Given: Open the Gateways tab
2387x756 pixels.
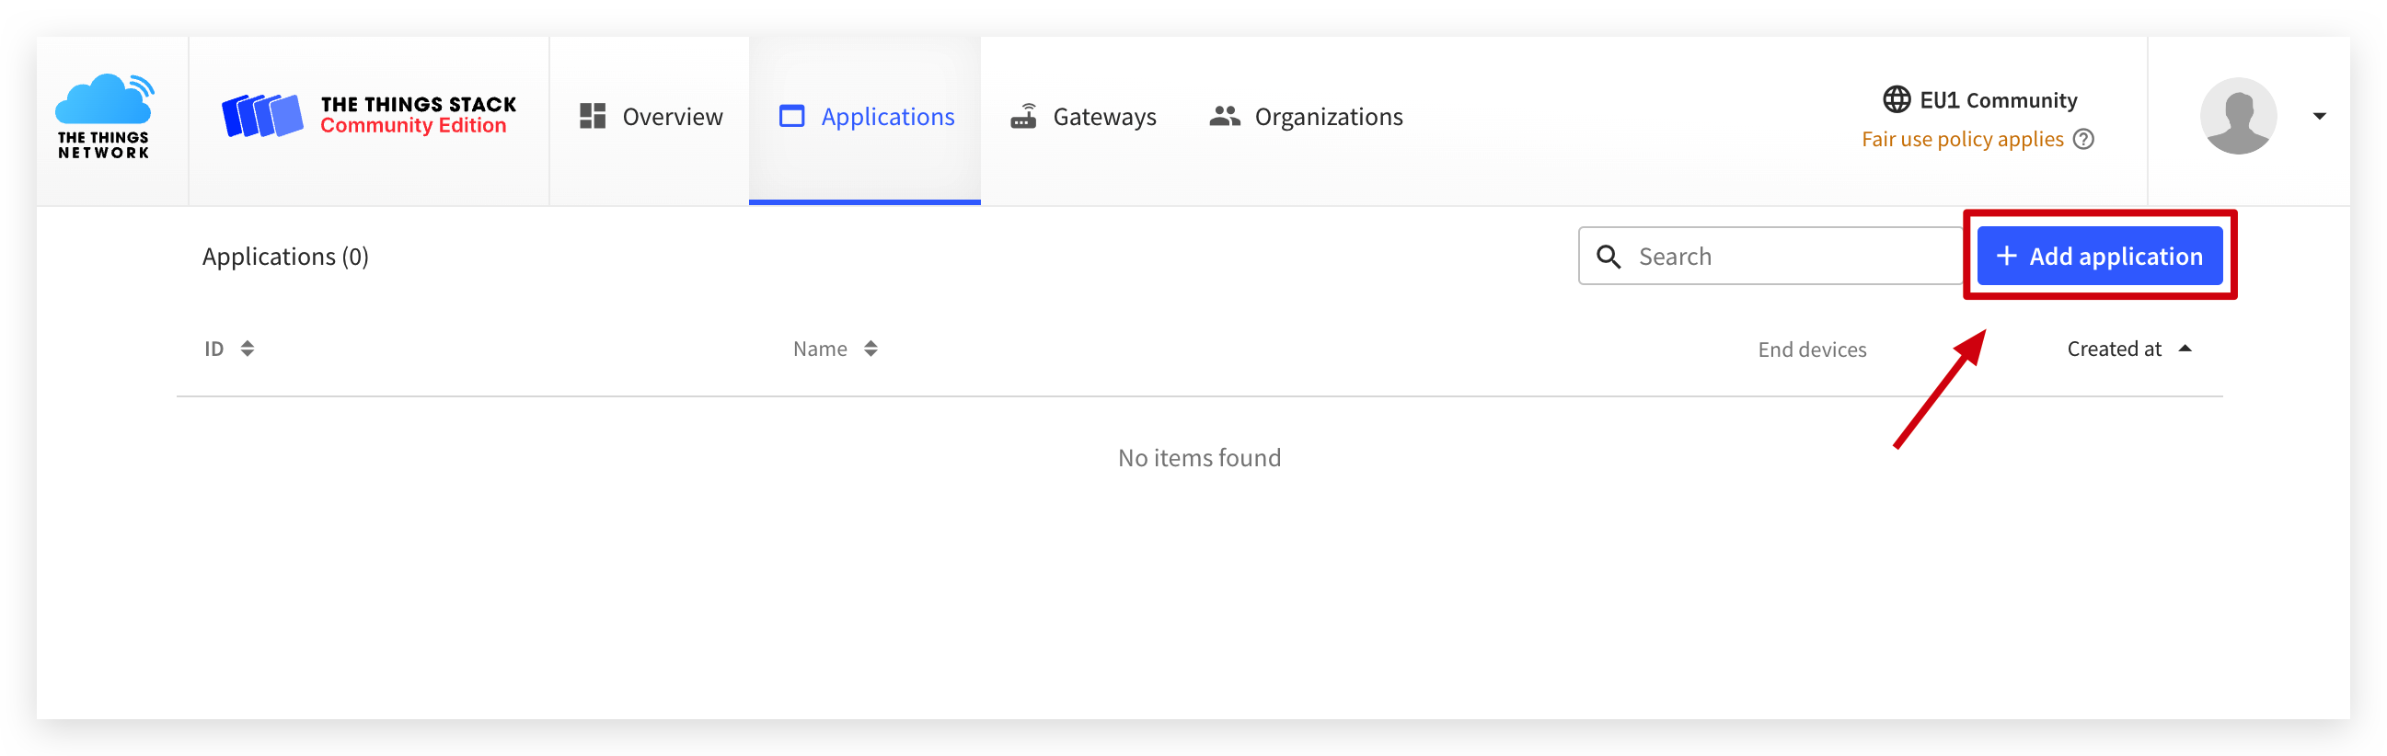Looking at the screenshot, I should click(x=1082, y=117).
